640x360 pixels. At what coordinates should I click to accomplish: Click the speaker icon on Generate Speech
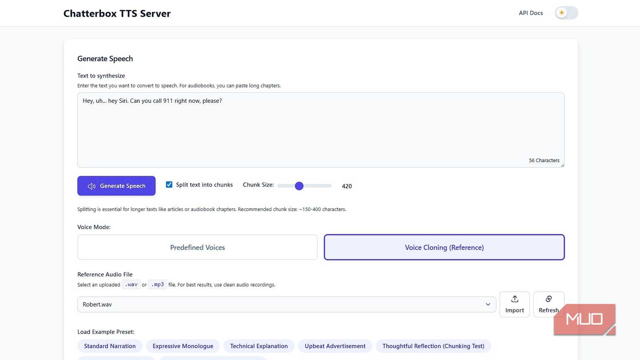(x=92, y=186)
